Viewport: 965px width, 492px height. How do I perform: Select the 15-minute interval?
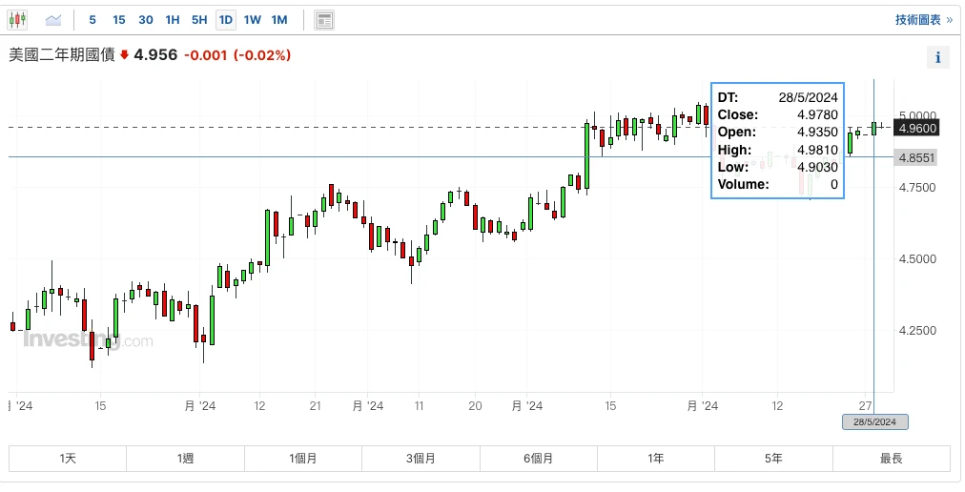118,19
